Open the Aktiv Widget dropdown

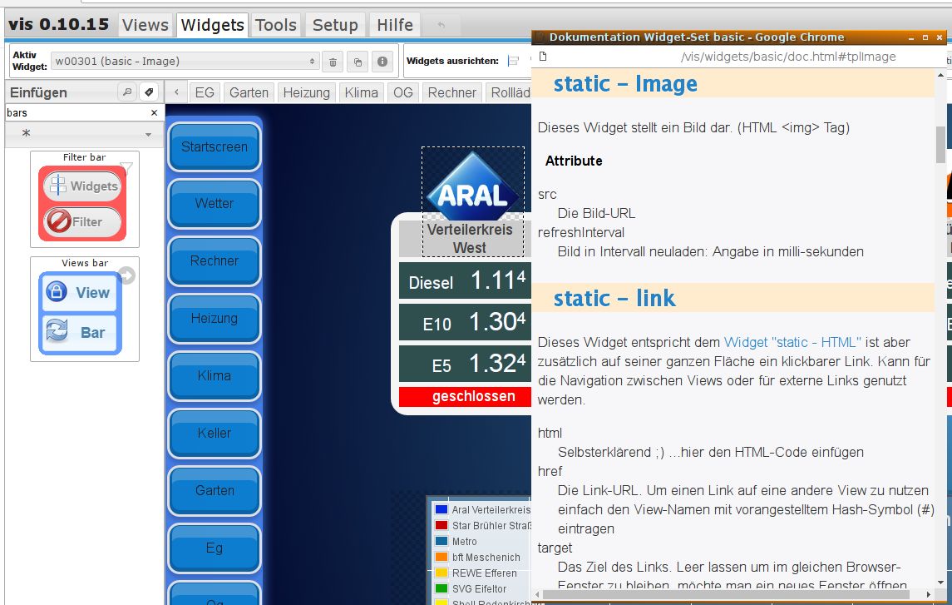click(185, 61)
